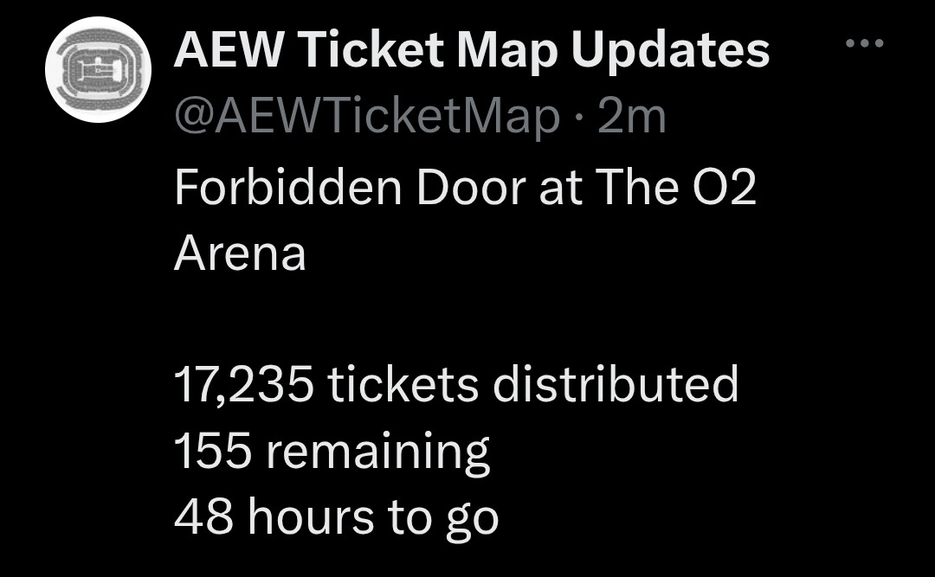Open the 2m timestamp link

pyautogui.click(x=632, y=116)
